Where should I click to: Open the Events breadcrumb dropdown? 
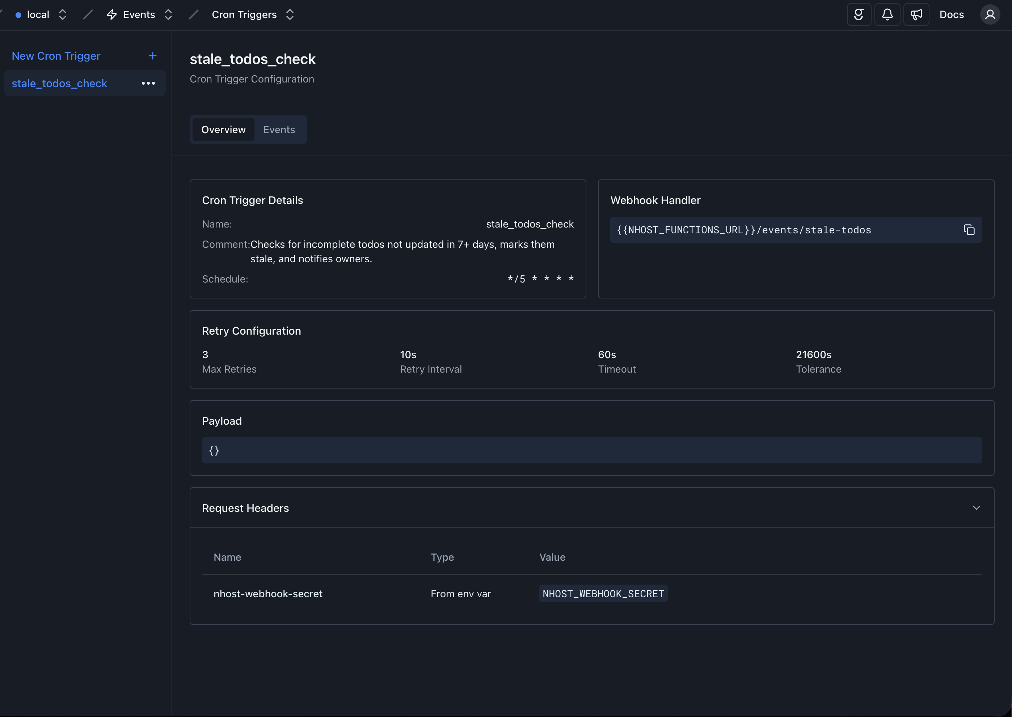tap(168, 14)
